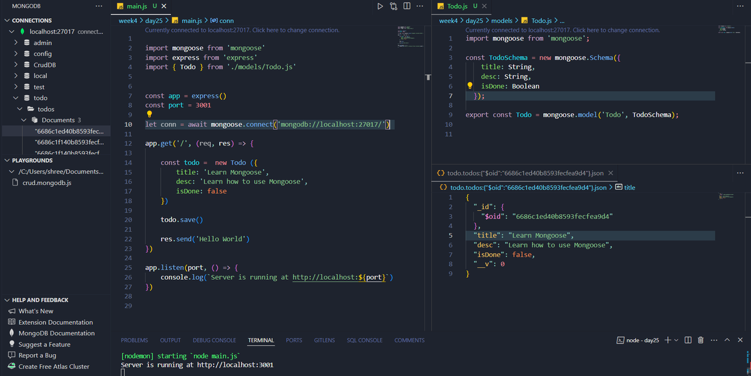The height and width of the screenshot is (376, 751).
Task: Open the launch profile dropdown beside new terminal
Action: tap(677, 340)
